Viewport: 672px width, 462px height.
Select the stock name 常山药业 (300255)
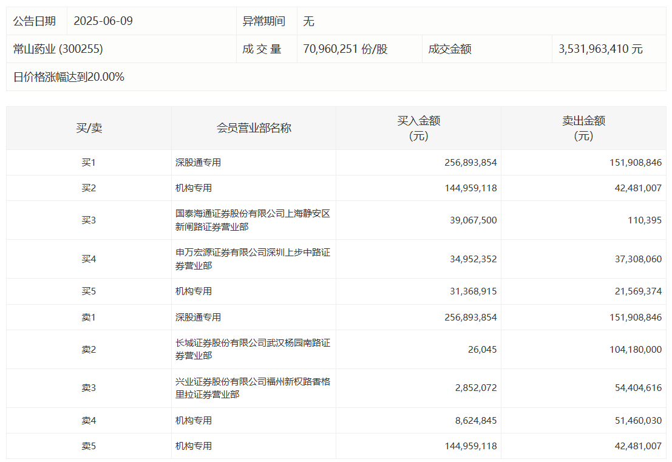tap(58, 49)
